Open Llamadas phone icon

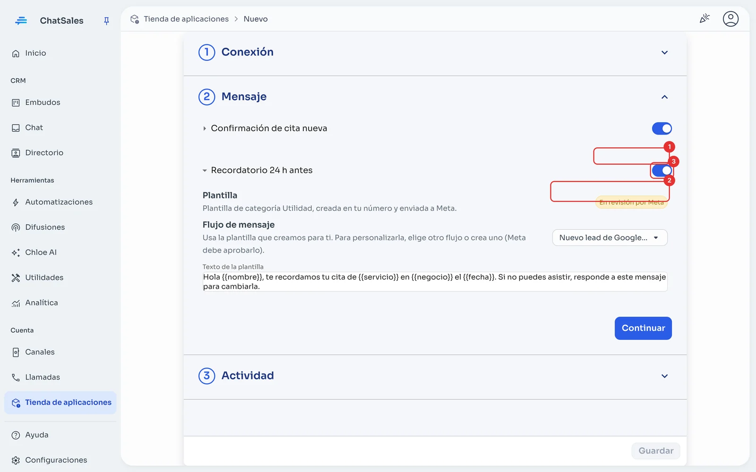(16, 378)
